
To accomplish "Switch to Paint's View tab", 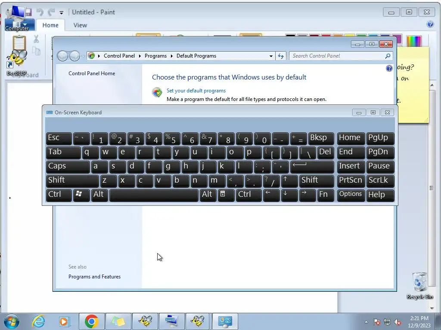I will (x=80, y=25).
